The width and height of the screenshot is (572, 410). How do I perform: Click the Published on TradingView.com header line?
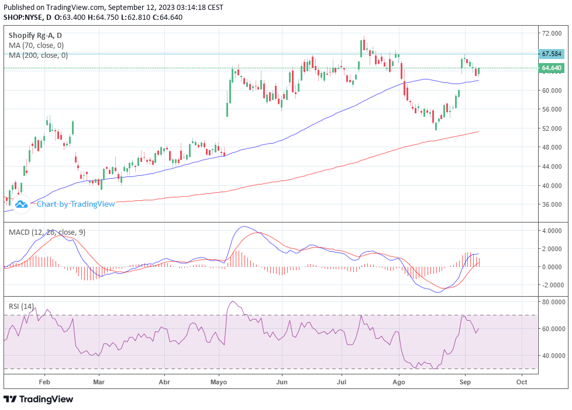click(x=113, y=7)
